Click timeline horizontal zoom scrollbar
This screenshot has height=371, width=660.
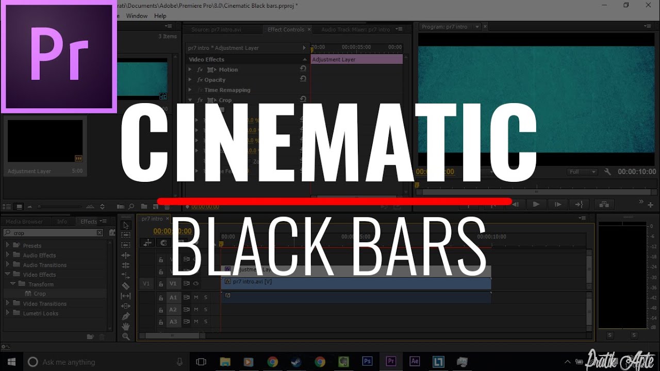tap(173, 335)
